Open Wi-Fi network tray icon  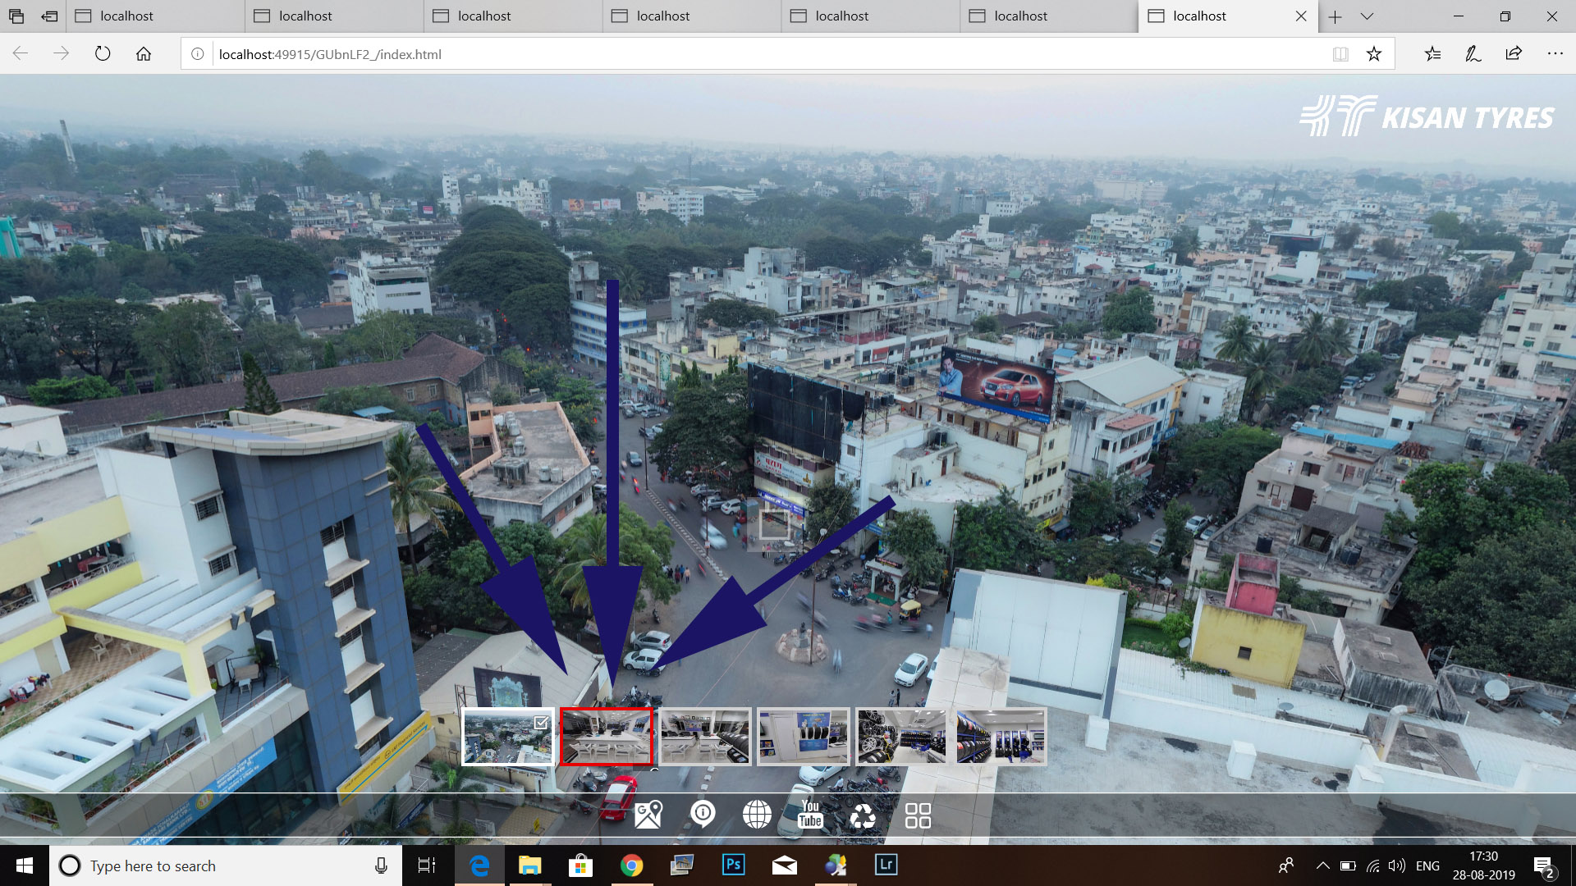(x=1372, y=865)
